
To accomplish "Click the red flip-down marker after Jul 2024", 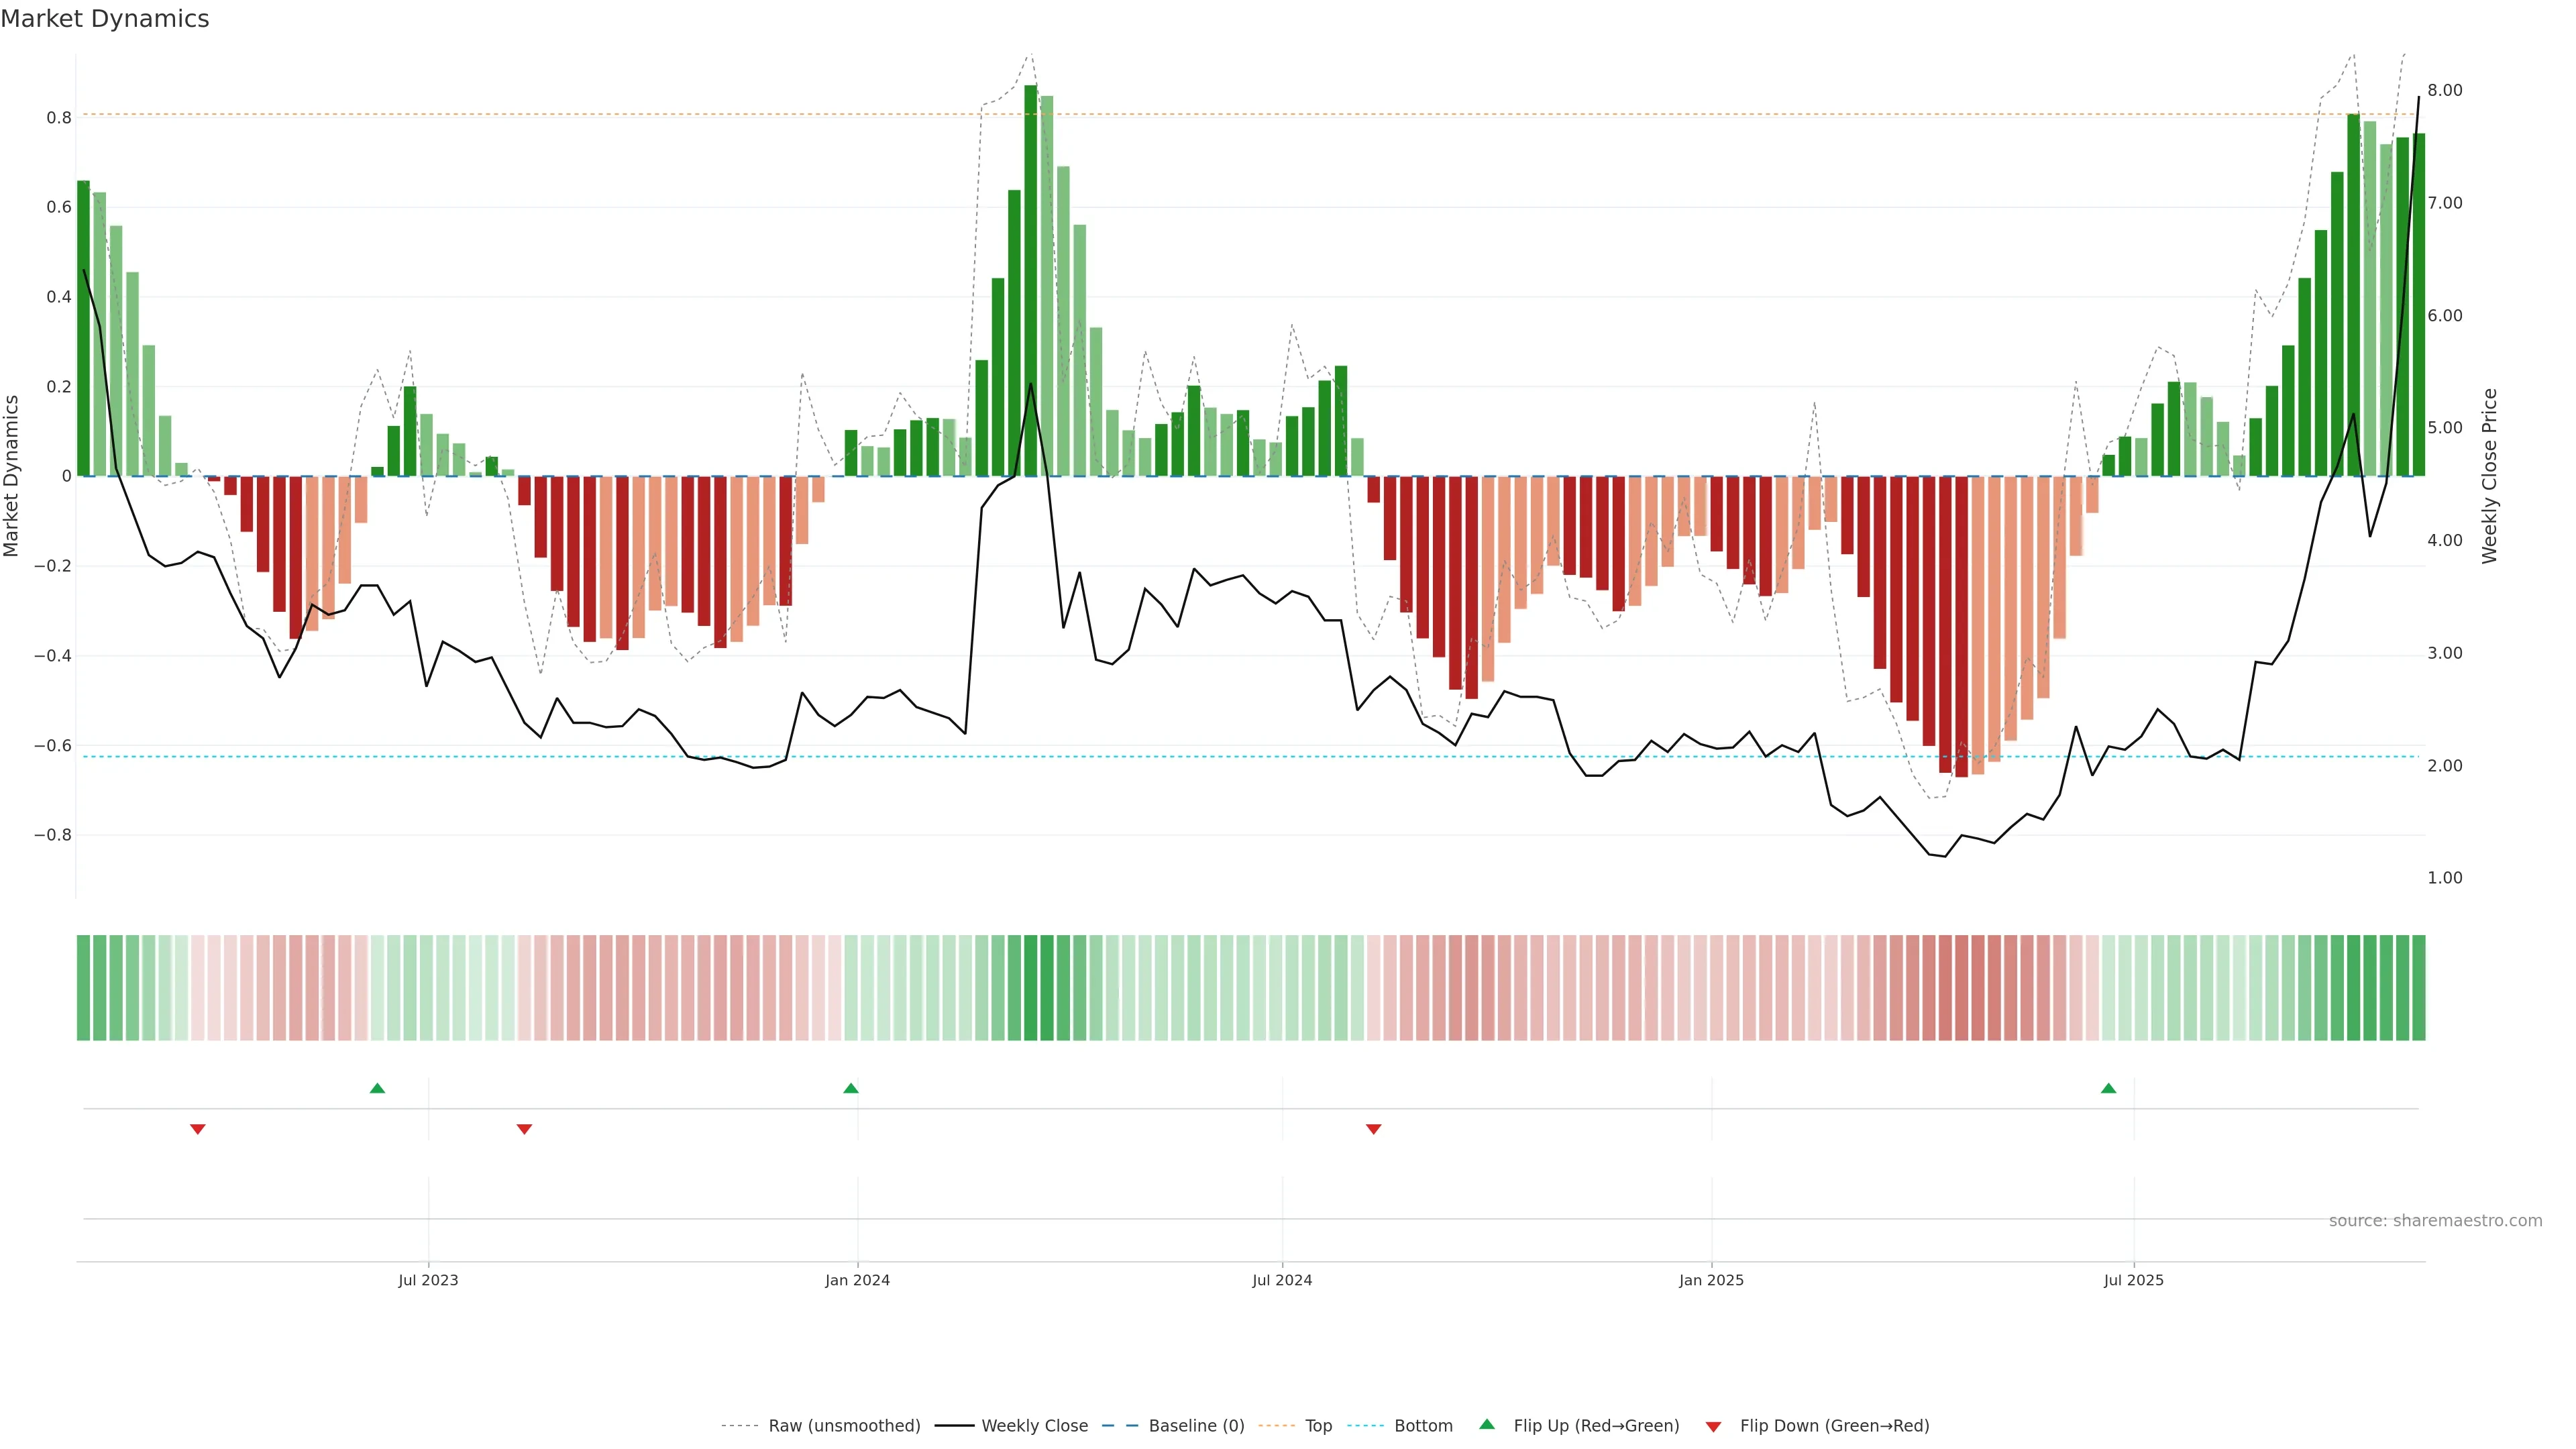I will [1374, 1129].
